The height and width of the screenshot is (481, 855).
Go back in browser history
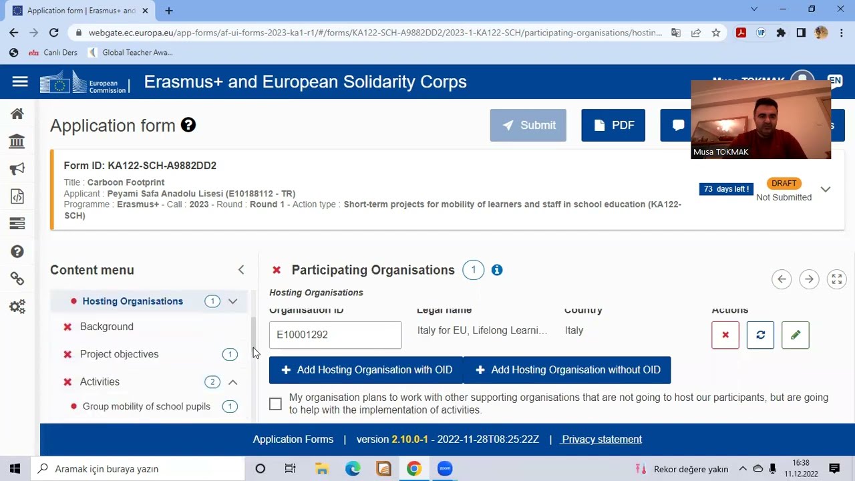tap(13, 32)
